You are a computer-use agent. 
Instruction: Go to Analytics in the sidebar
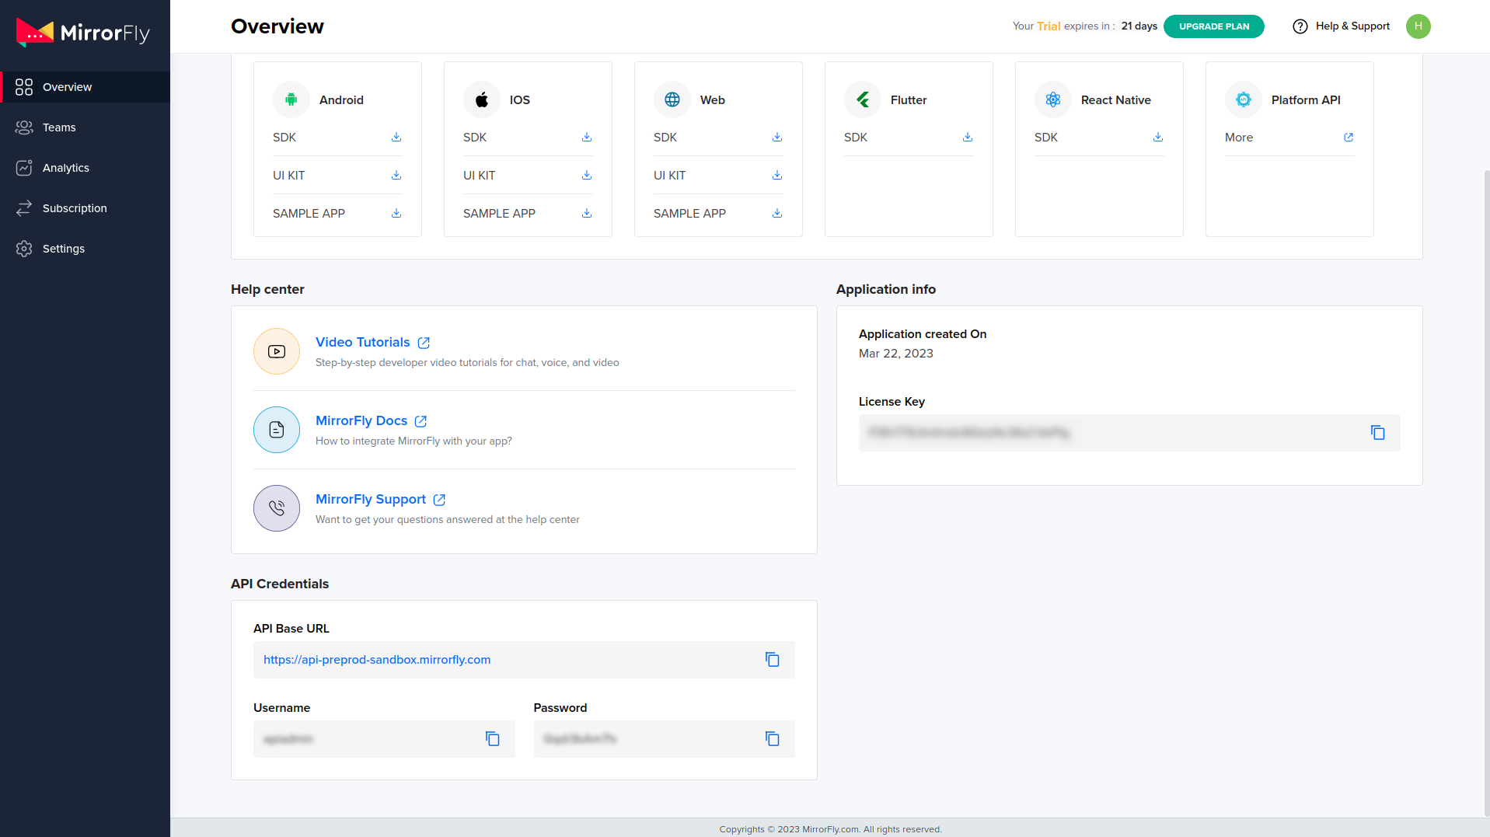pos(66,168)
